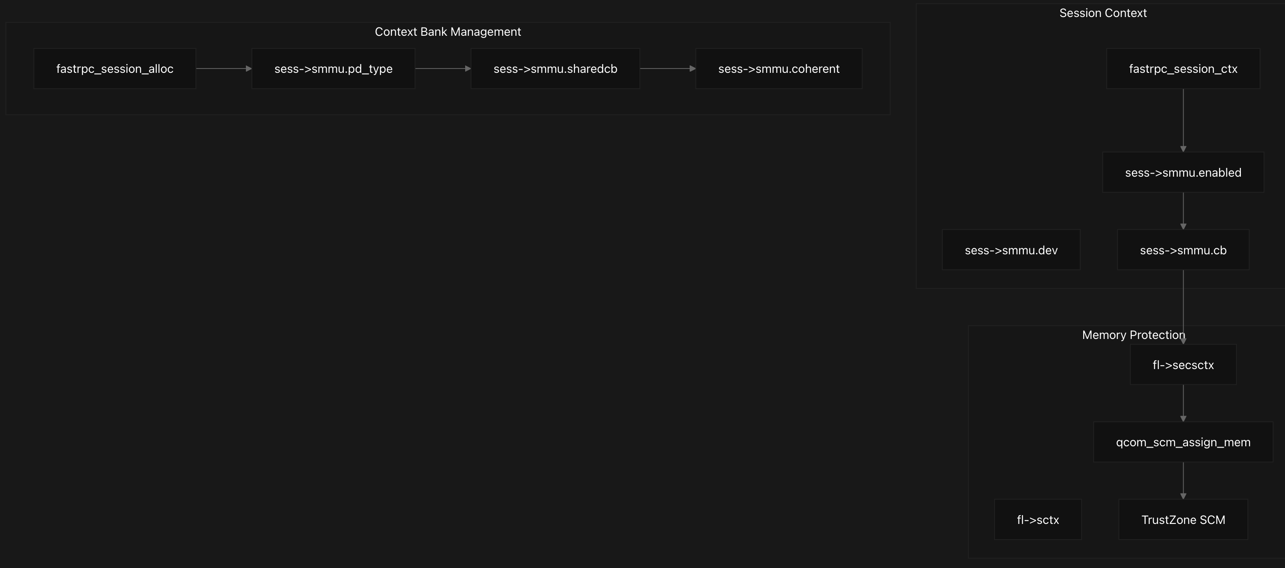Select the fl->secsctx box
Screen dimensions: 1285x568
[x=1183, y=365]
